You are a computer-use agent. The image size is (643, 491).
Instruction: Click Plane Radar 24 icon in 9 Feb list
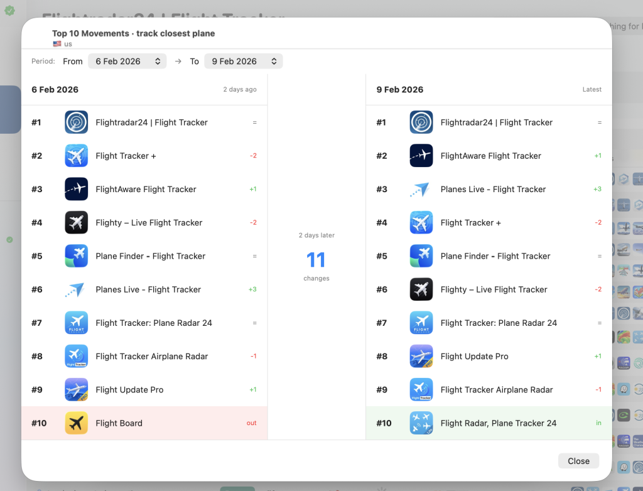(421, 323)
